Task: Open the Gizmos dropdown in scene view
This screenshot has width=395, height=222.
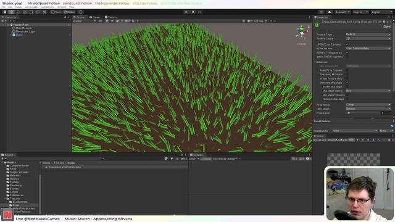Action: pyautogui.click(x=260, y=21)
